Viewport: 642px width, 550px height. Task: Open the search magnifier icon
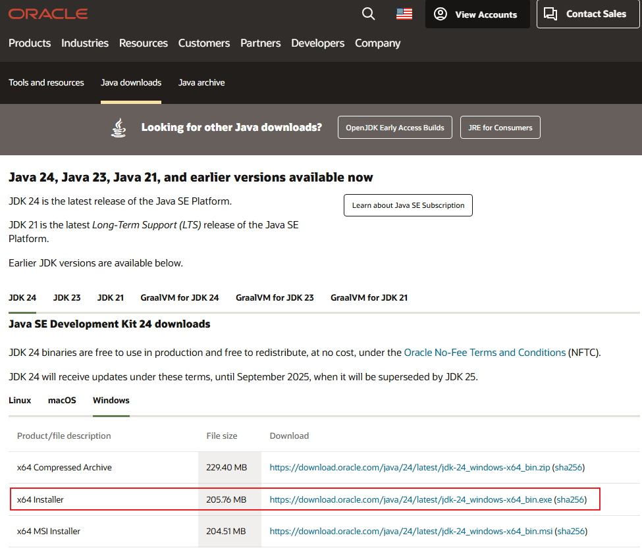click(368, 14)
